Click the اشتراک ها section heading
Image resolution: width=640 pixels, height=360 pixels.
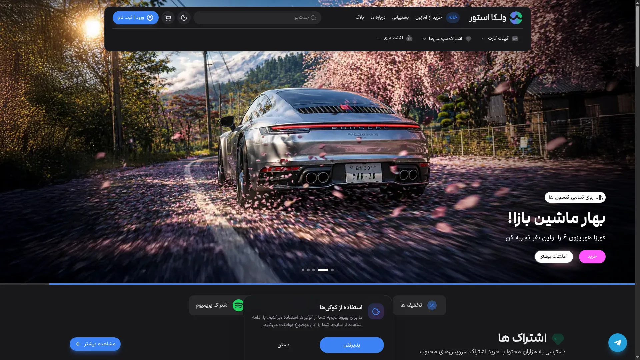(x=522, y=338)
